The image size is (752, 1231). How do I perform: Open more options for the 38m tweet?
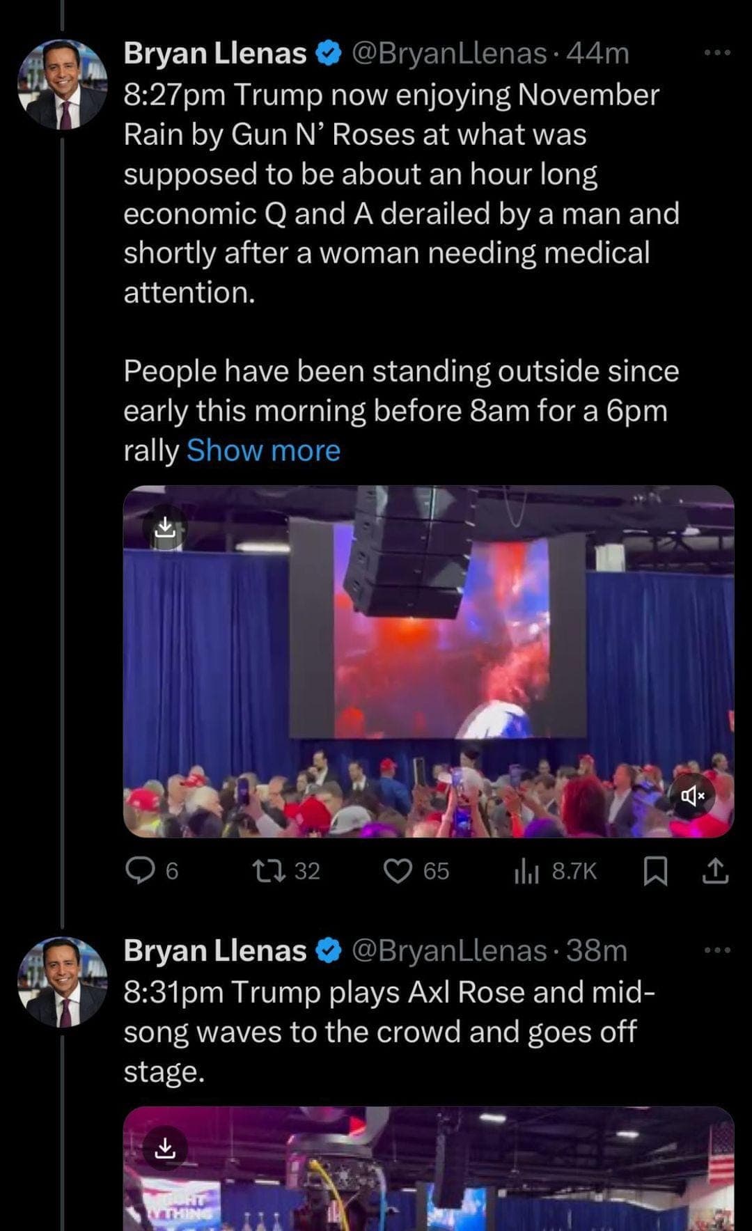[717, 950]
